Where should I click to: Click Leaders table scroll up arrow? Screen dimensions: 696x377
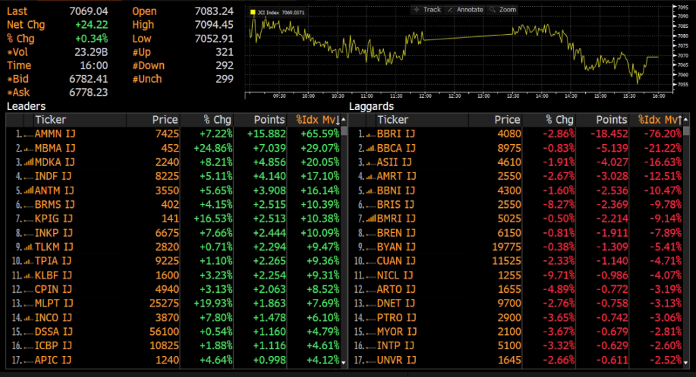click(x=343, y=120)
